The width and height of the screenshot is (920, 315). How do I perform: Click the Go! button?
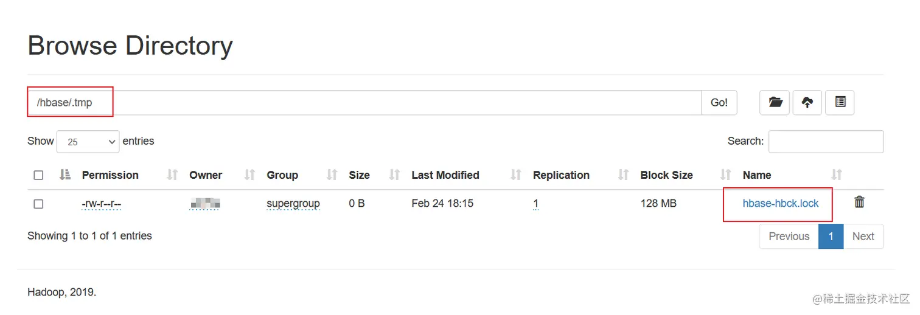[x=719, y=103]
